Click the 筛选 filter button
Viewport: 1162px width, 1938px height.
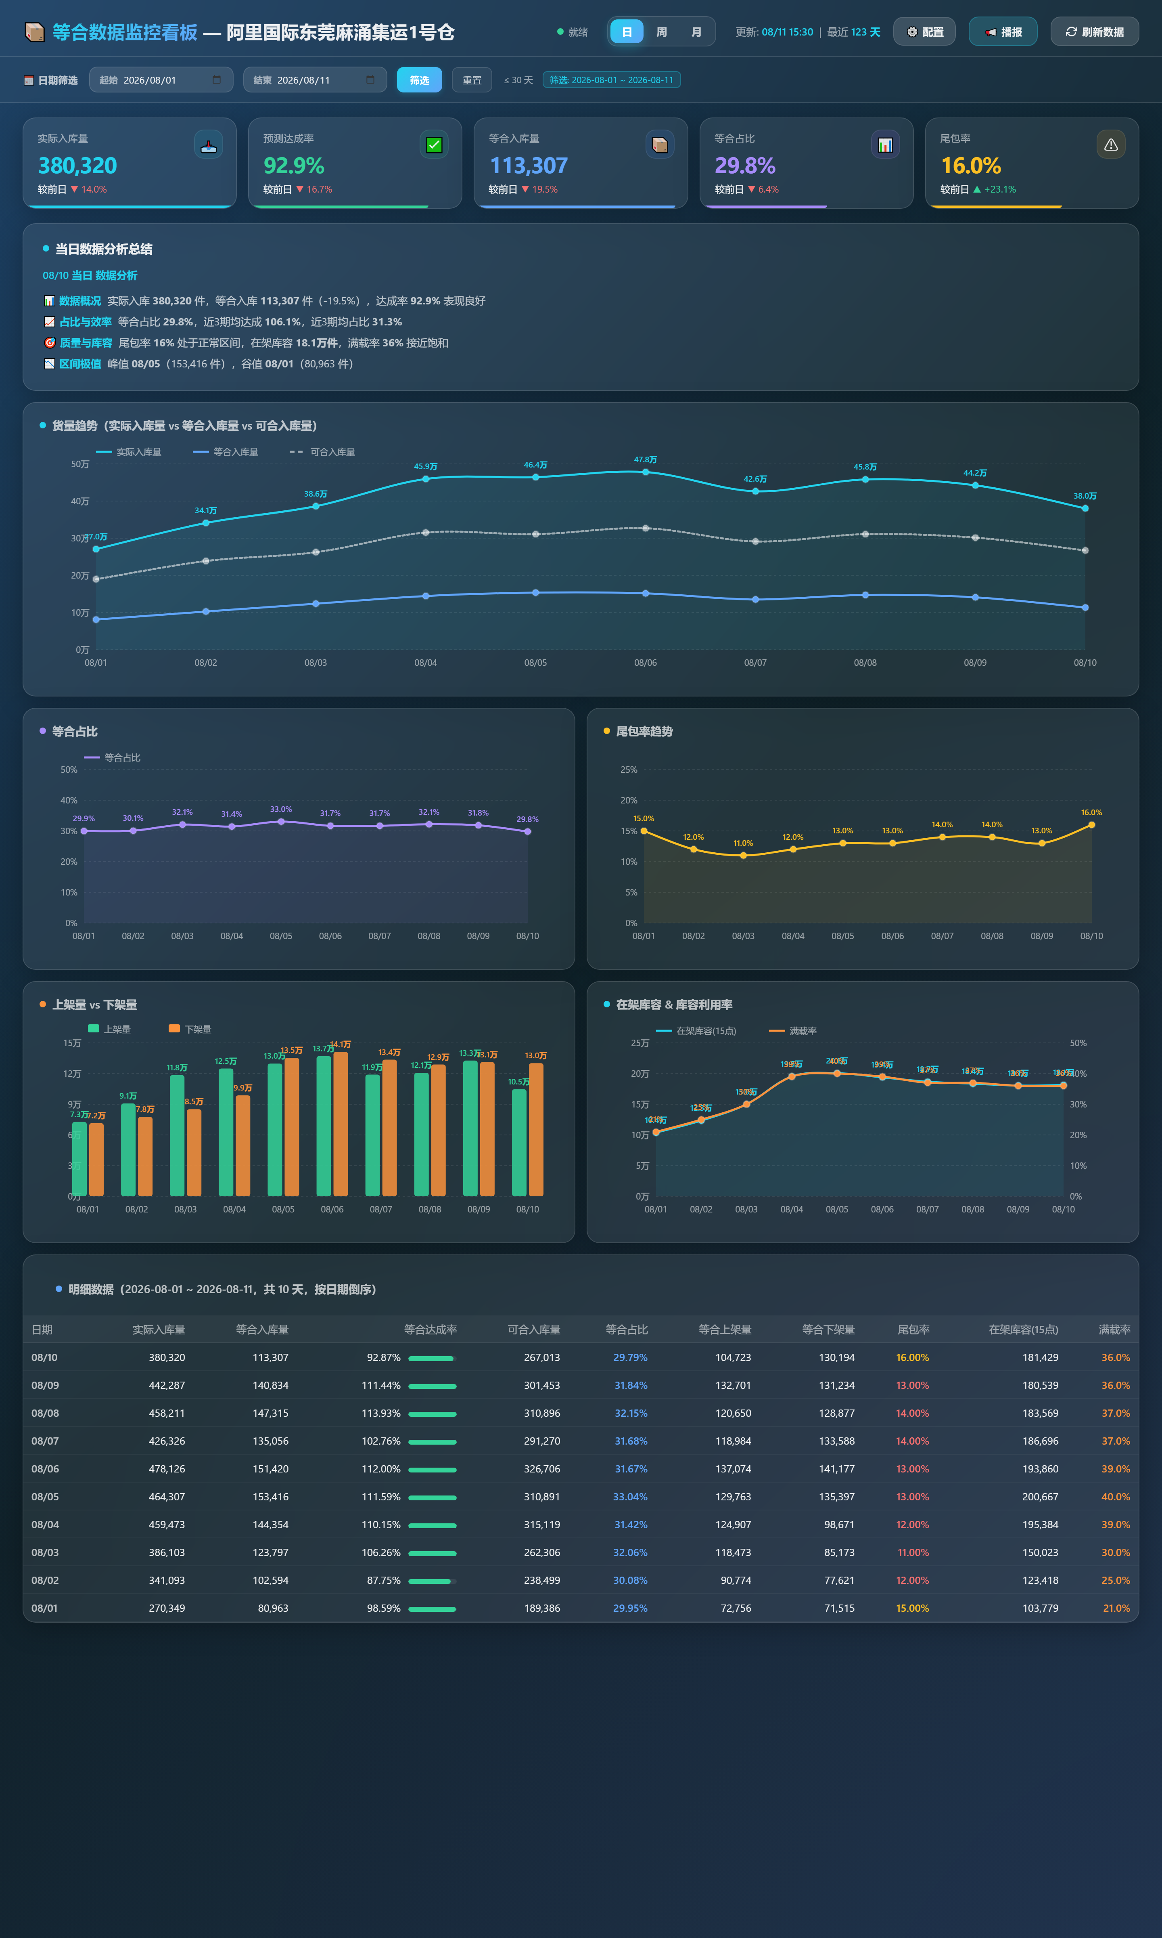[419, 80]
